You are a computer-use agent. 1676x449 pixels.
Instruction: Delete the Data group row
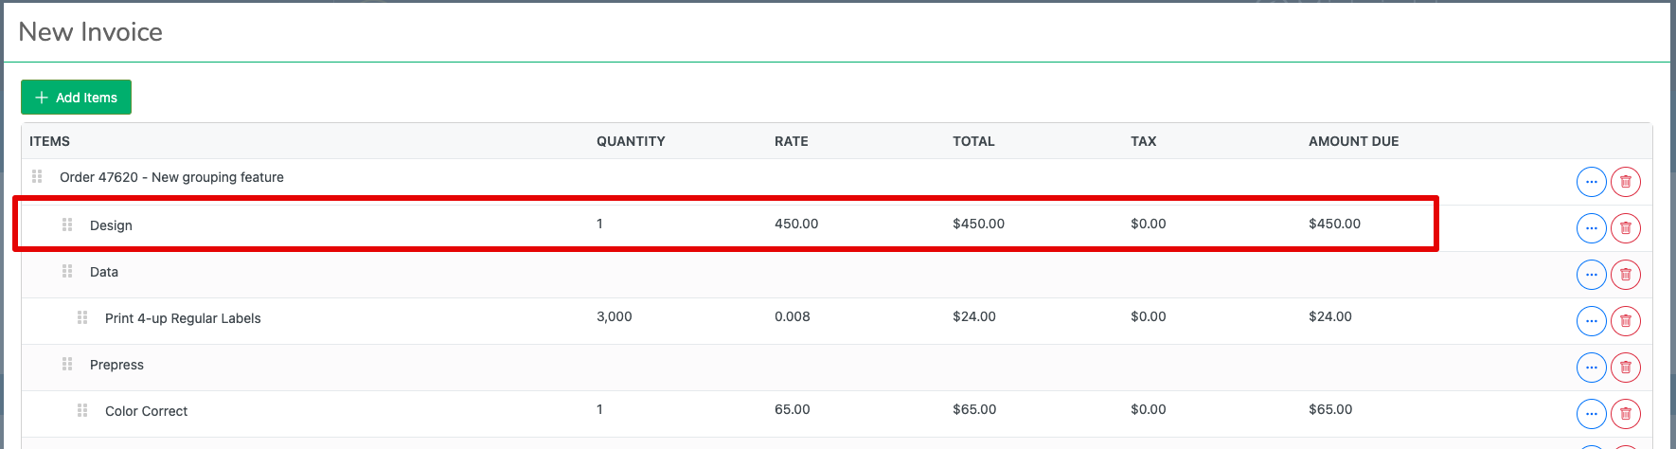click(1625, 275)
